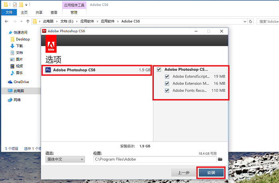Click the Ps icon in the product list
The image size is (279, 183).
coord(48,70)
